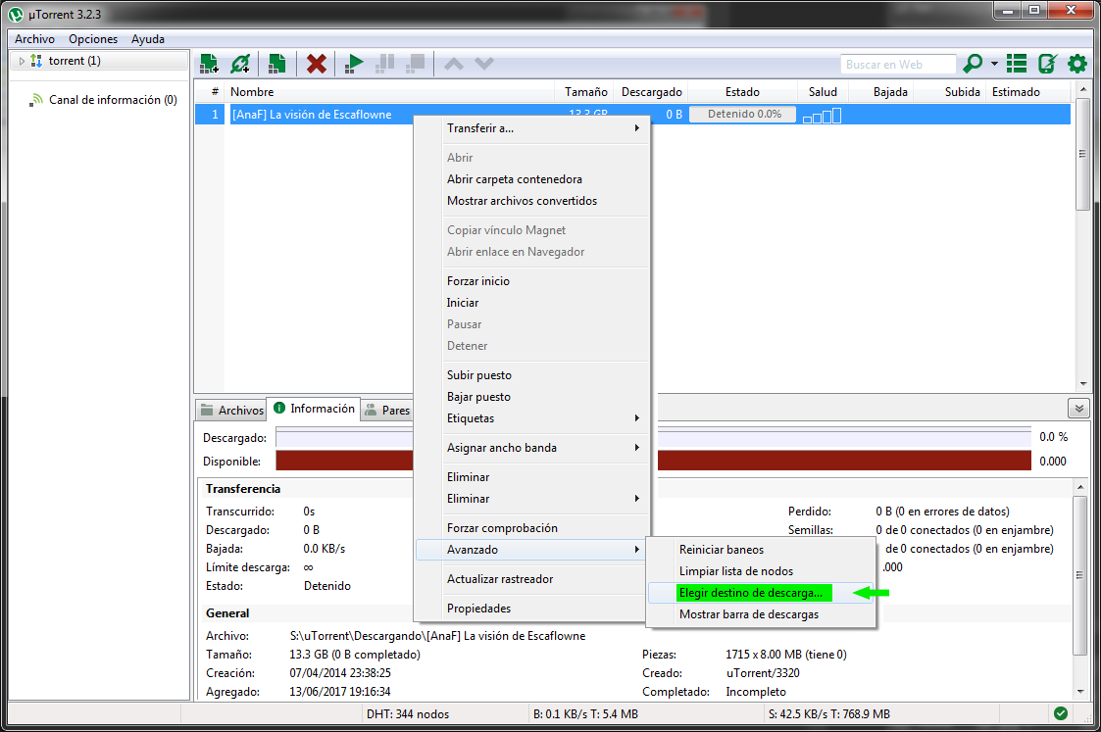Viewport: 1101px width, 732px height.
Task: Toggle the detailed info panel icon
Action: [x=1017, y=63]
